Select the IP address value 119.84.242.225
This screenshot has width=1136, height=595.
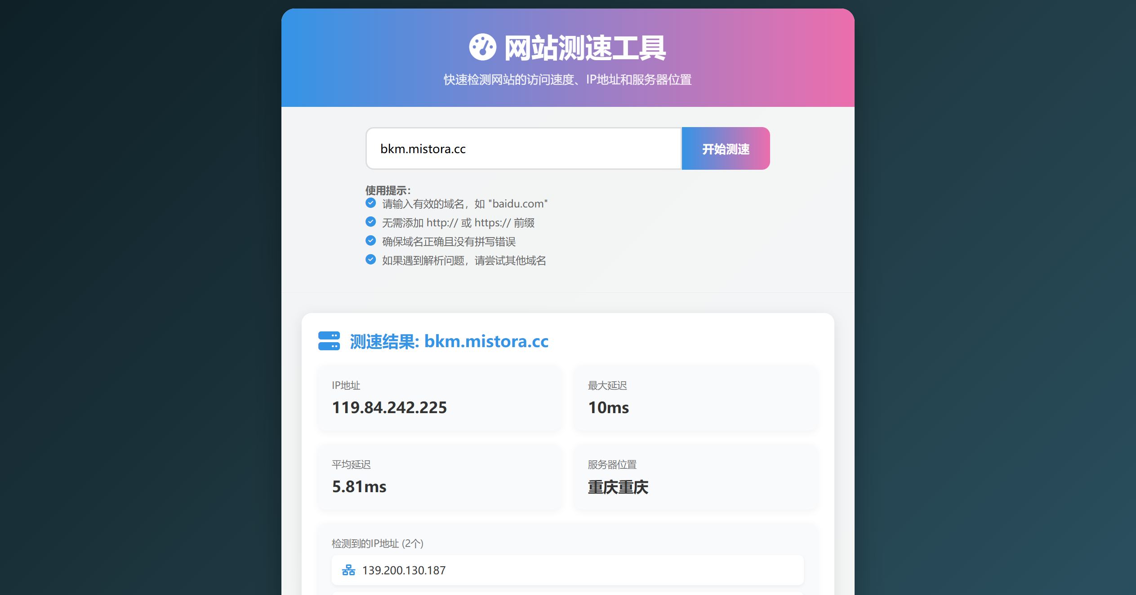pyautogui.click(x=389, y=408)
